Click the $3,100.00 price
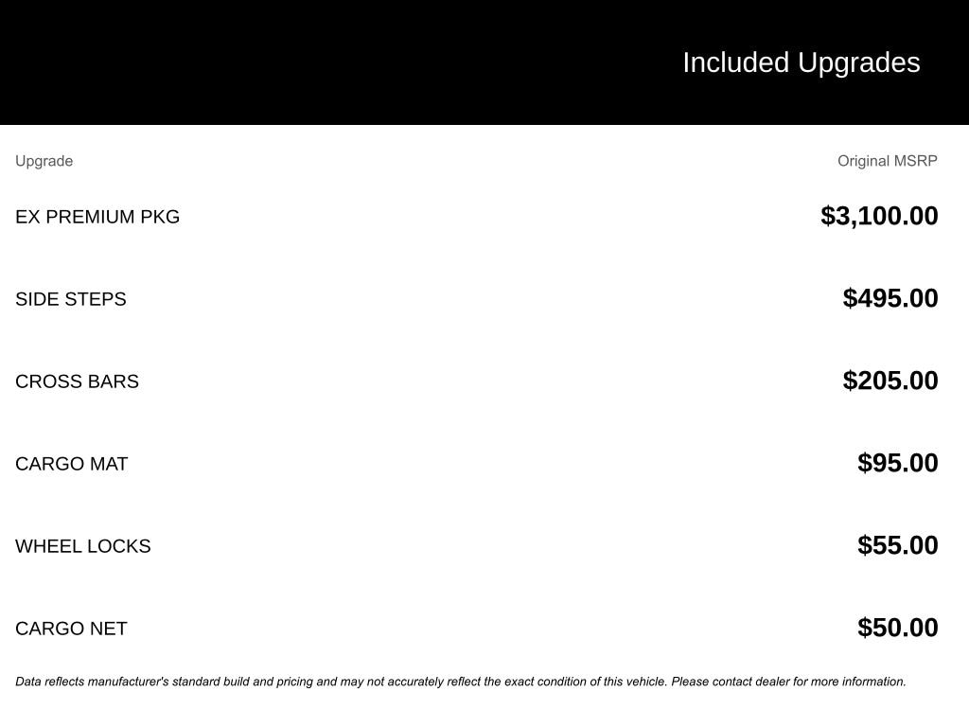 (879, 216)
